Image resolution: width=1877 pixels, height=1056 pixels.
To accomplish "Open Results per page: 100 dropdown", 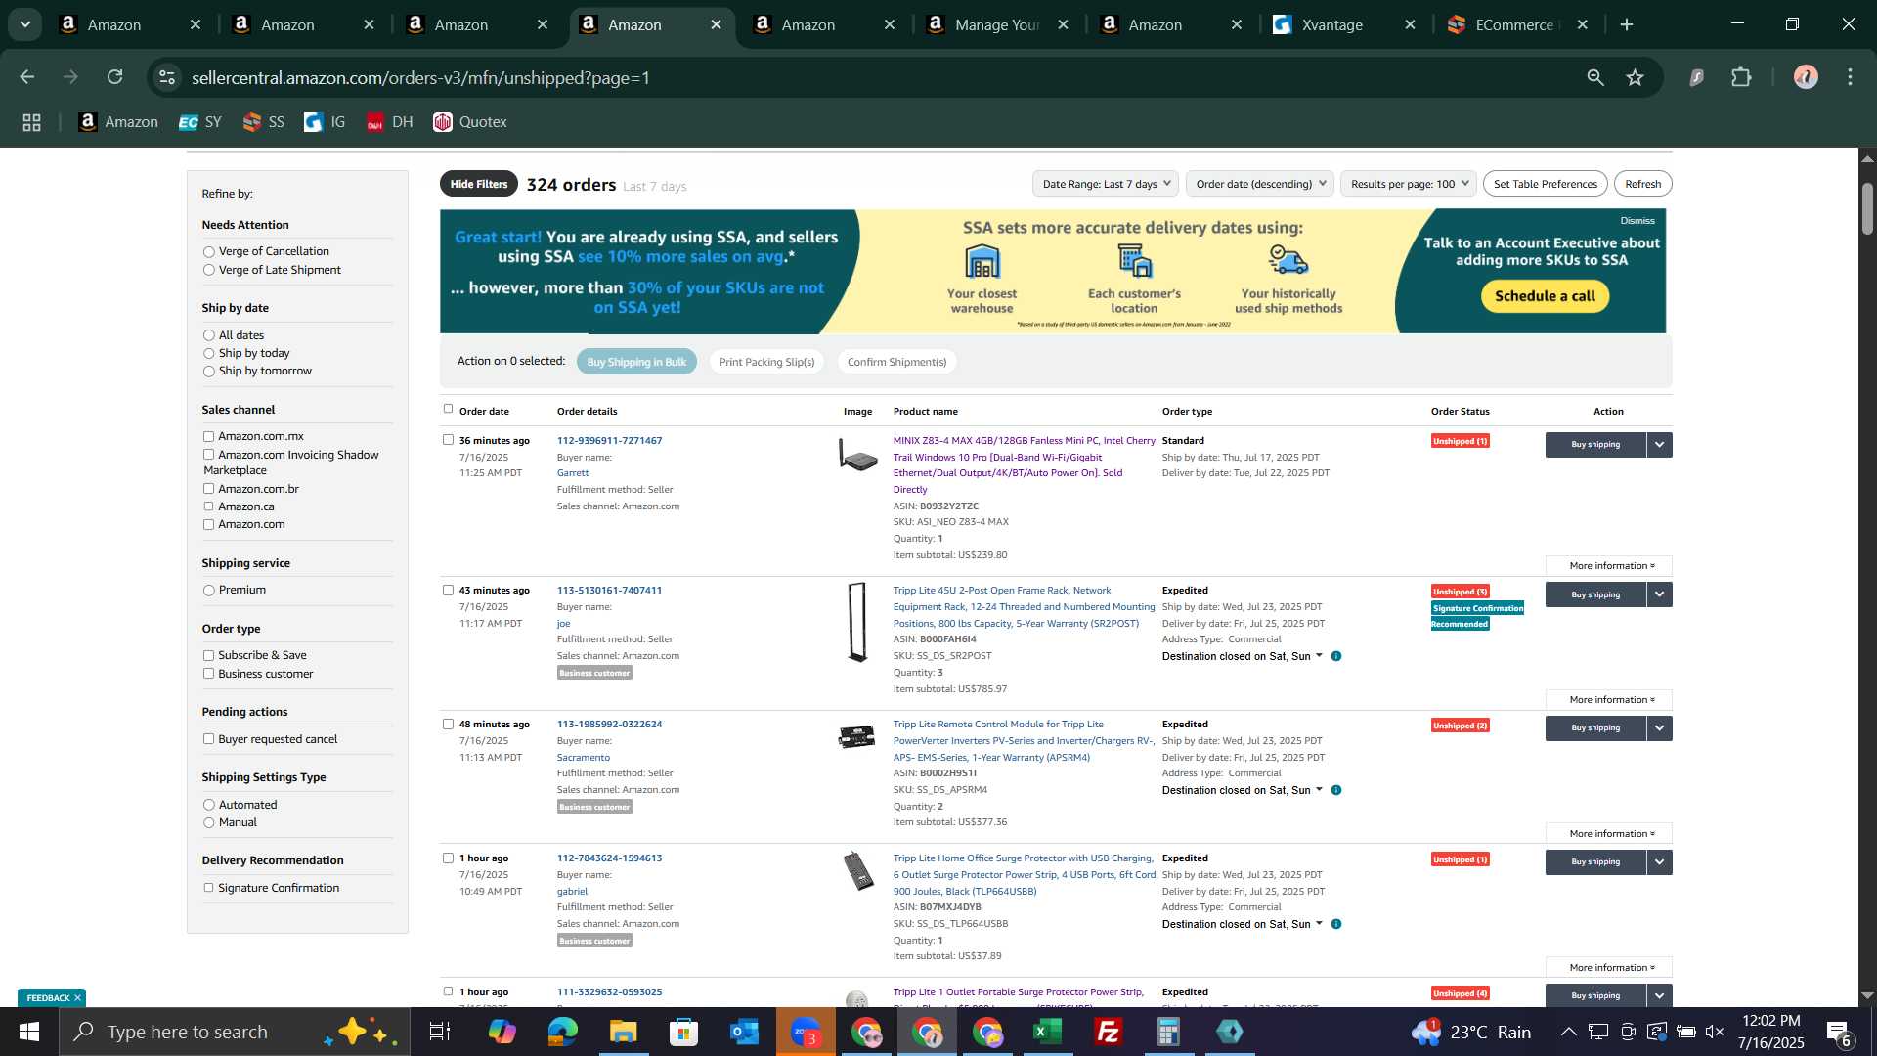I will pos(1409,184).
